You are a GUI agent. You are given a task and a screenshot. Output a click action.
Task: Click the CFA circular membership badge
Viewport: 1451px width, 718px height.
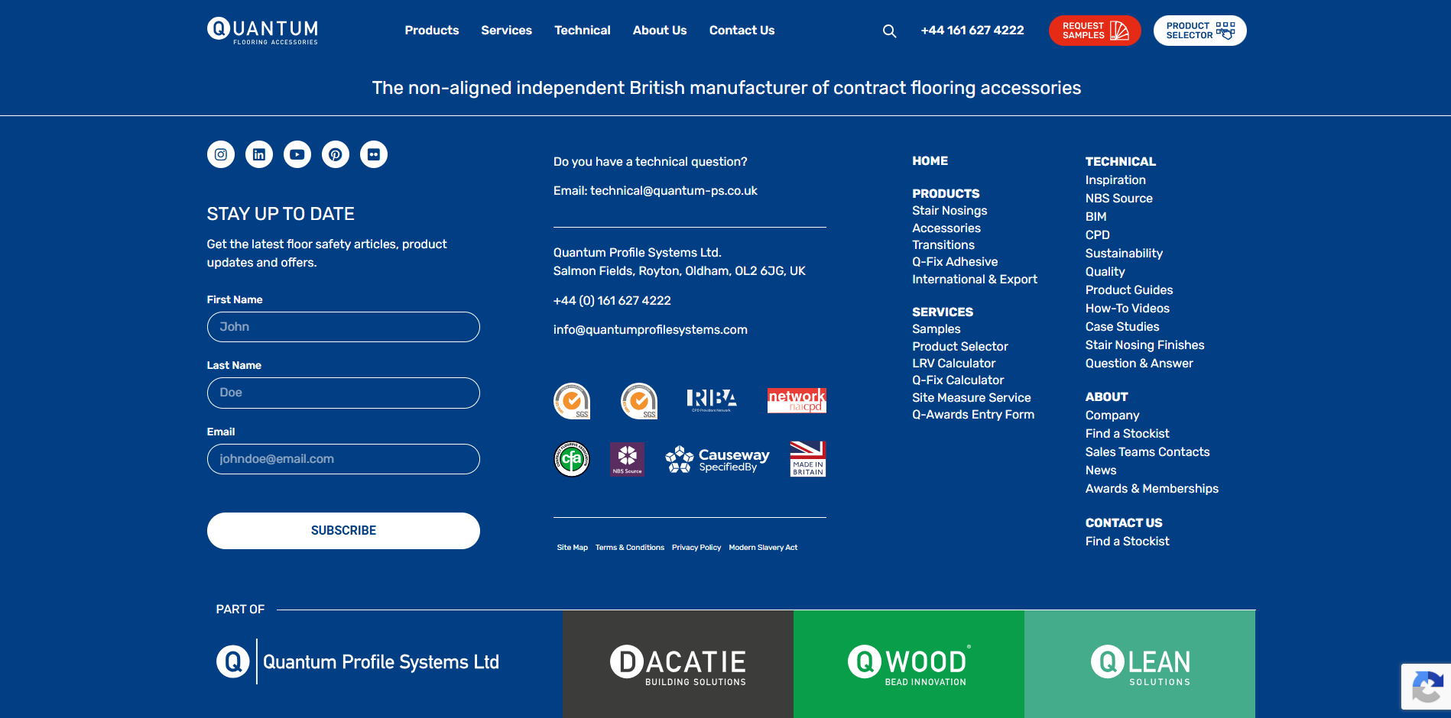tap(572, 459)
